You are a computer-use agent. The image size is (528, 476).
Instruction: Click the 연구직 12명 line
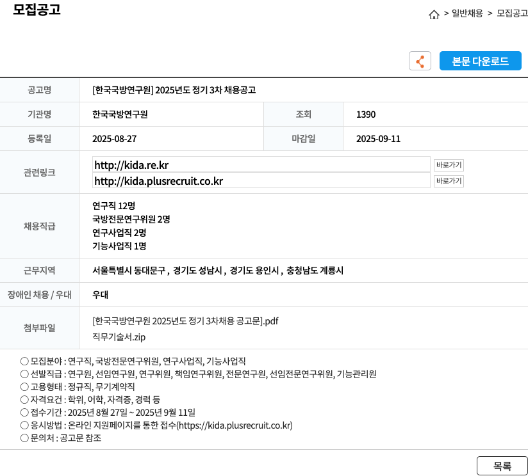[114, 205]
